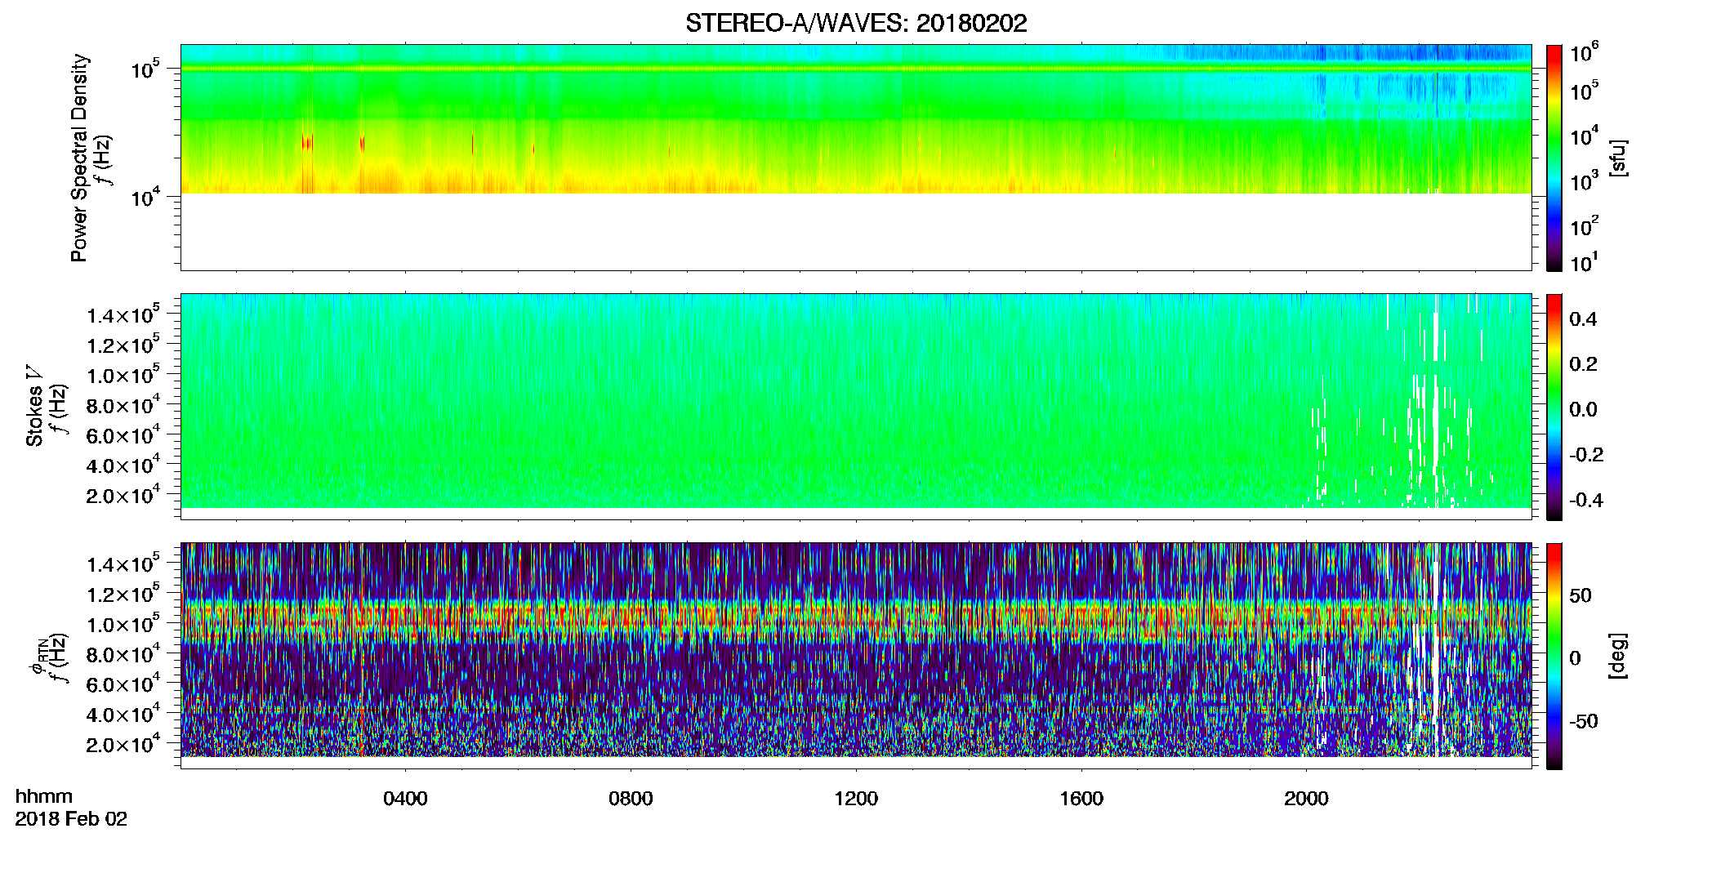
Task: Click the yellow-orange 100 kHz line in the top spectrogram
Action: coord(855,69)
